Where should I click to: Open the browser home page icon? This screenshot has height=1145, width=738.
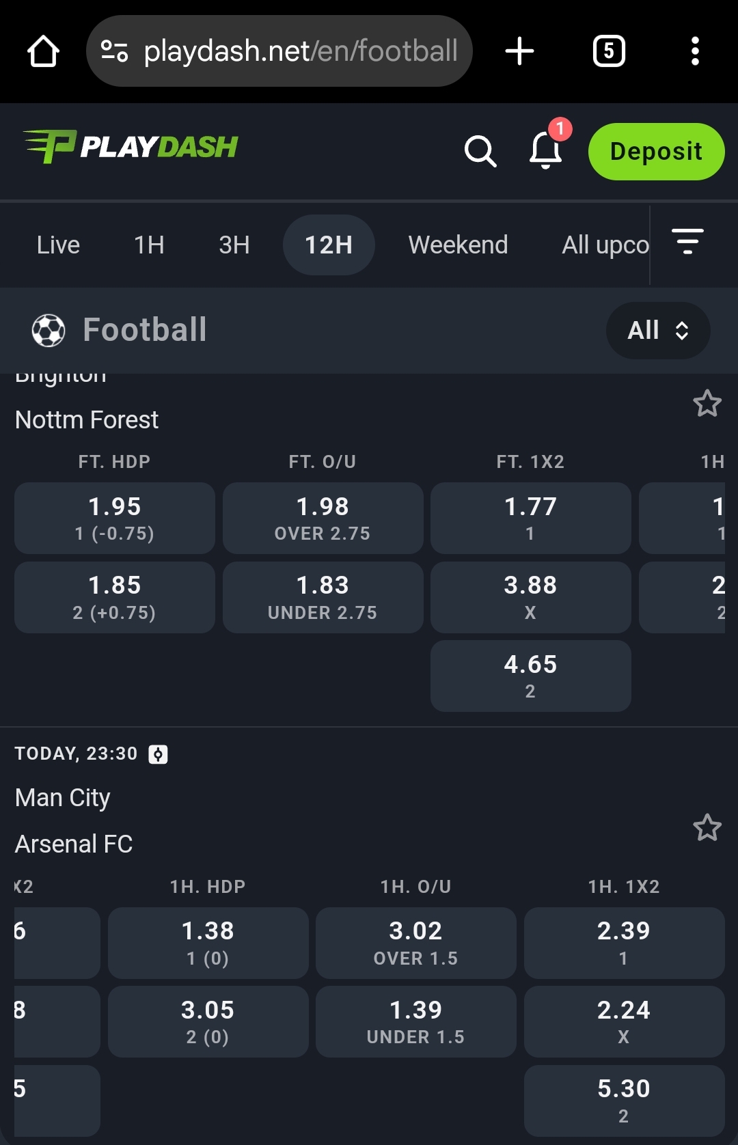click(43, 51)
